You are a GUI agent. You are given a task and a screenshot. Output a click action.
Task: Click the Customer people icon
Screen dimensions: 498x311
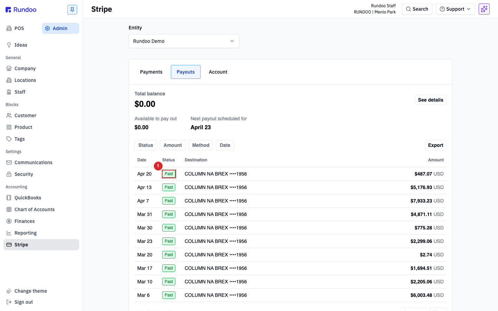pyautogui.click(x=9, y=115)
